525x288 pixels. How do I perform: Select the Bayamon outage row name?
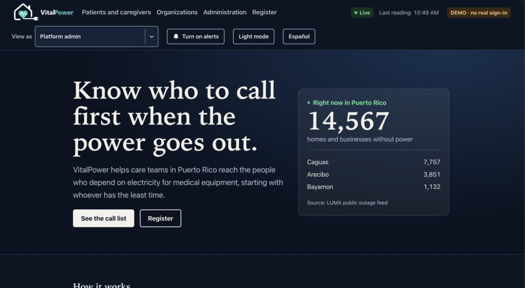320,187
